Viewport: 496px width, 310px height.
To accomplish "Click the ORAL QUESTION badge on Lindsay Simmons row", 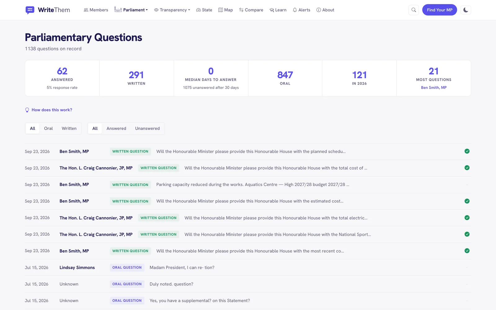I will tap(127, 268).
